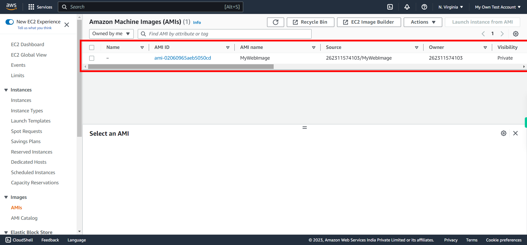
Task: Open the N. Virginia region selector
Action: (450, 7)
